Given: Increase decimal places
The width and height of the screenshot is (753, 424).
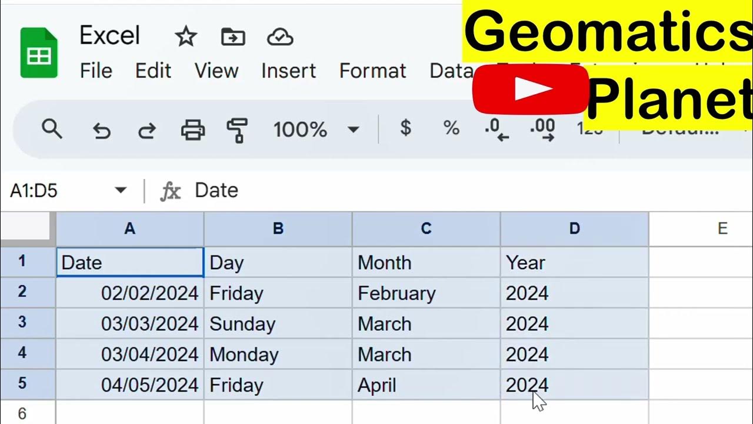Looking at the screenshot, I should (542, 129).
